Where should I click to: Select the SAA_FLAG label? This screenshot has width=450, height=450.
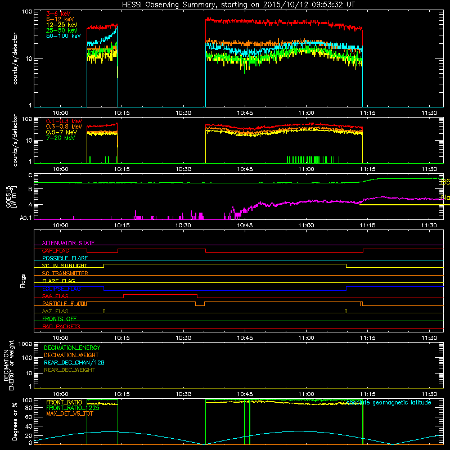click(55, 296)
